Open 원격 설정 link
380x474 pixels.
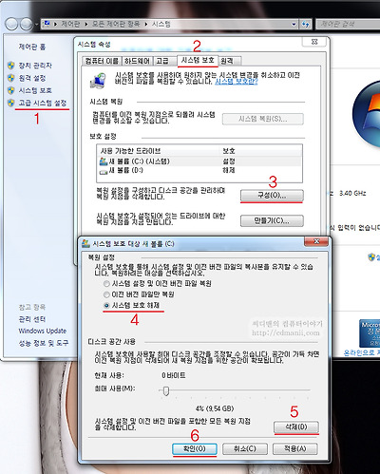pos(32,78)
